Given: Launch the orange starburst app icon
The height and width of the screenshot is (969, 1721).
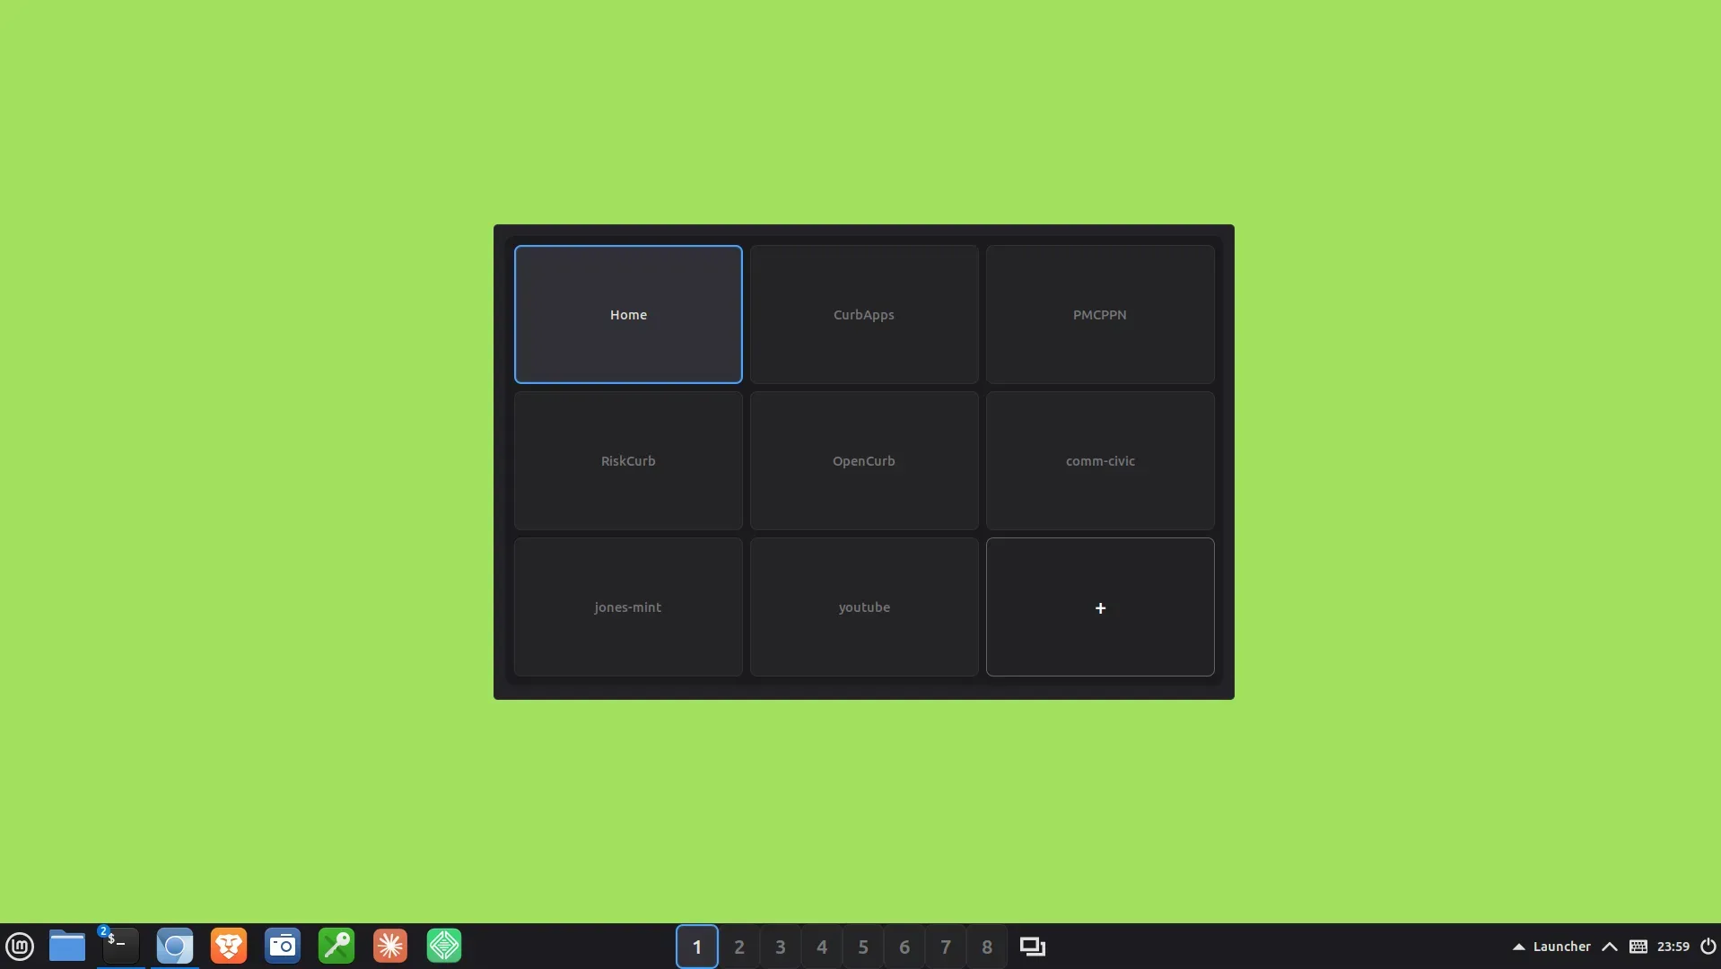Looking at the screenshot, I should coord(390,947).
